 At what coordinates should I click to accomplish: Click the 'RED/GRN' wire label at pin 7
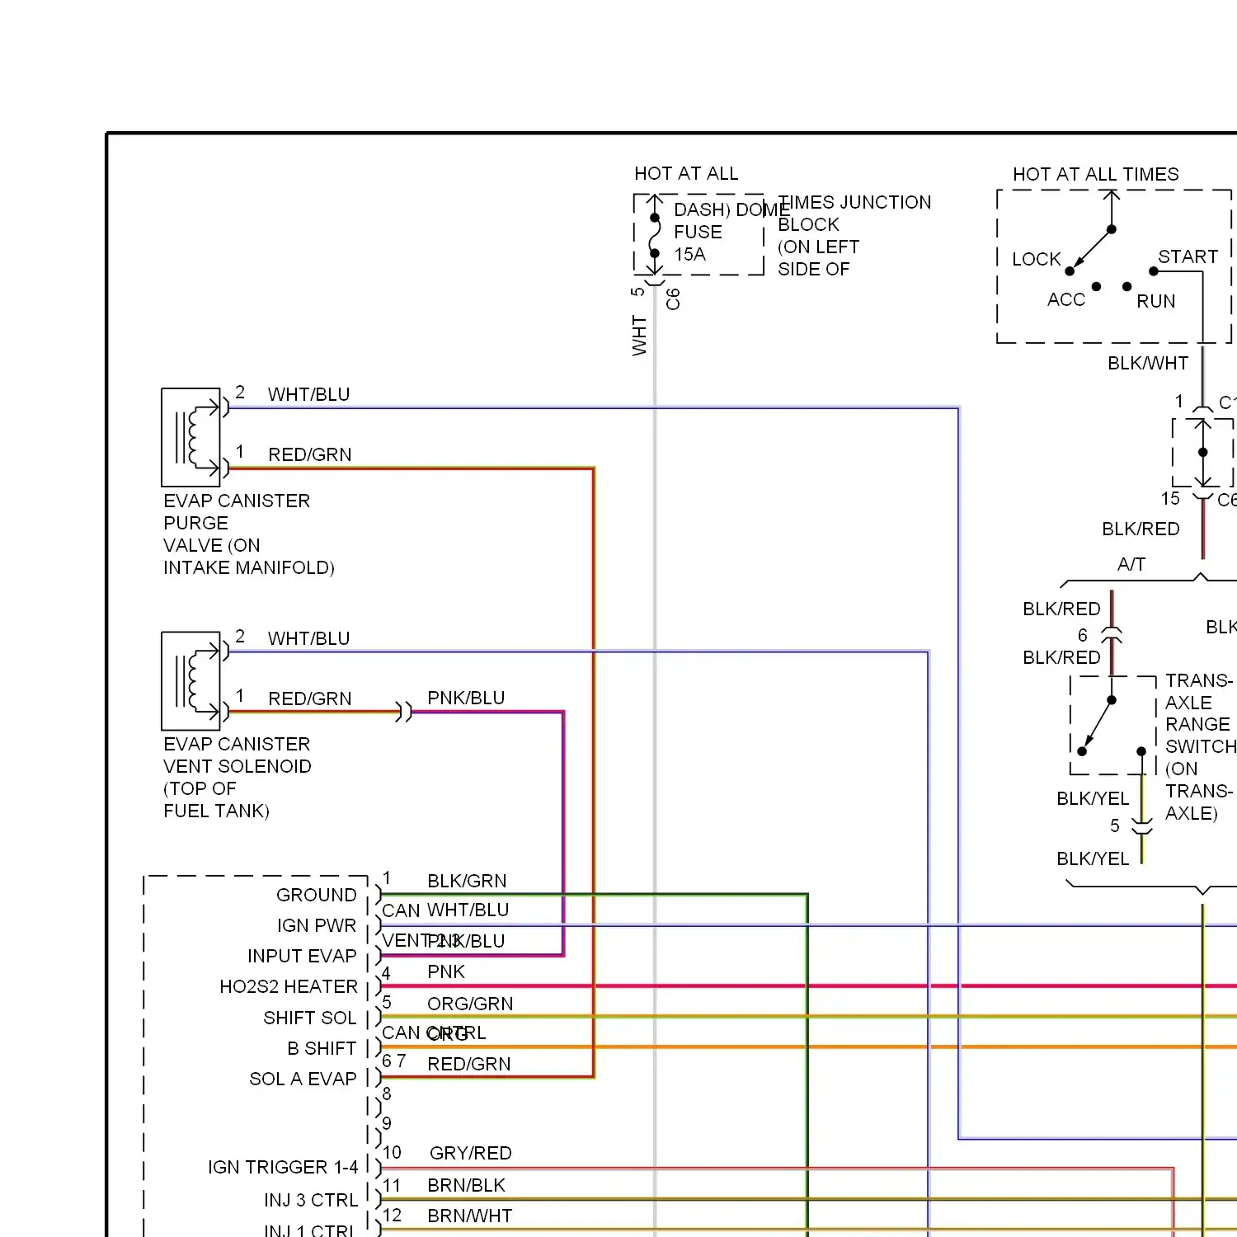[x=468, y=1064]
